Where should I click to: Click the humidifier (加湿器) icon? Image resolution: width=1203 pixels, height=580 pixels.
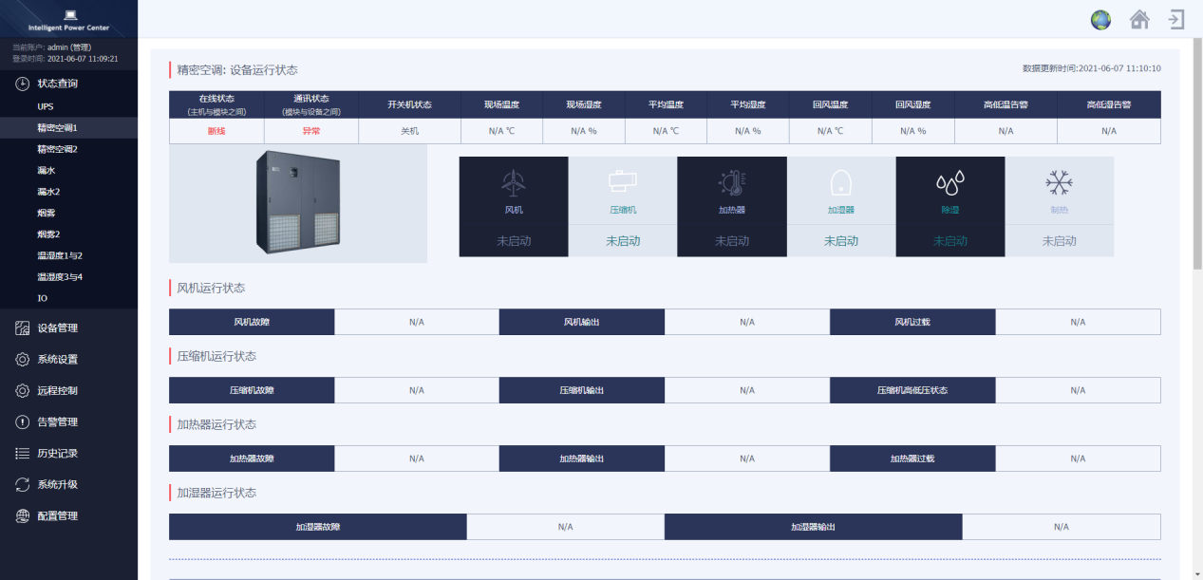(x=840, y=182)
